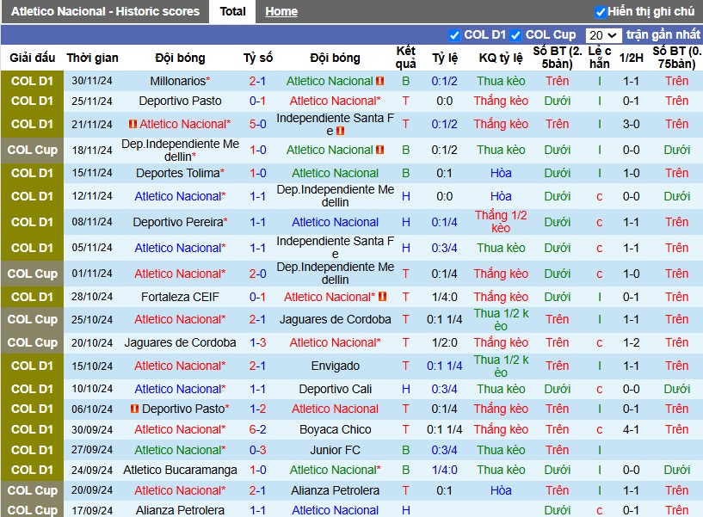Image resolution: width=703 pixels, height=517 pixels.
Task: Click red card icon next to Millonarios match Atletico Nacional
Action: [379, 81]
